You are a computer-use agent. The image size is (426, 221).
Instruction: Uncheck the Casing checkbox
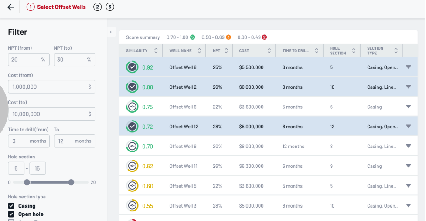click(x=11, y=206)
